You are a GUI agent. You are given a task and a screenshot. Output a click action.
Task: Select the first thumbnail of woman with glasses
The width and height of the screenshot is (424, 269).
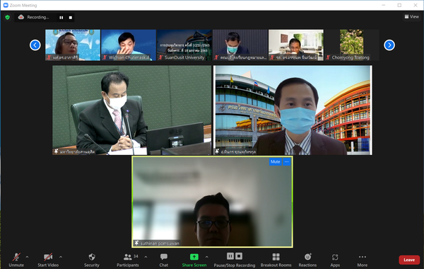[x=73, y=45]
